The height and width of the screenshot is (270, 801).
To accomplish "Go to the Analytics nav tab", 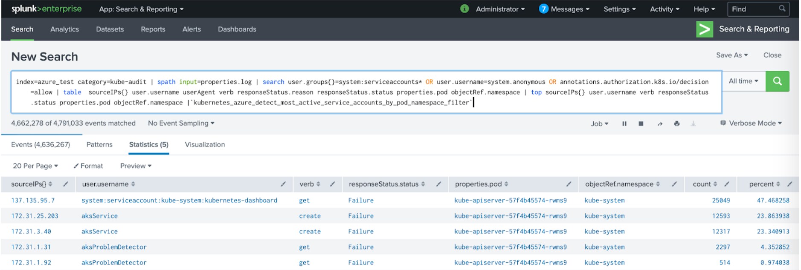I will [x=64, y=29].
